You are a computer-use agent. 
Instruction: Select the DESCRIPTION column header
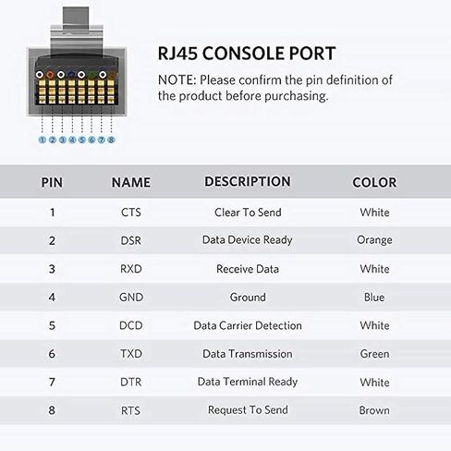coord(248,181)
